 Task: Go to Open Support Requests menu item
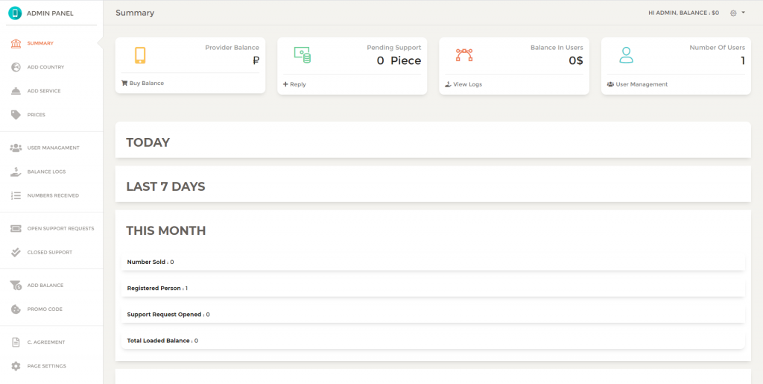click(x=51, y=228)
